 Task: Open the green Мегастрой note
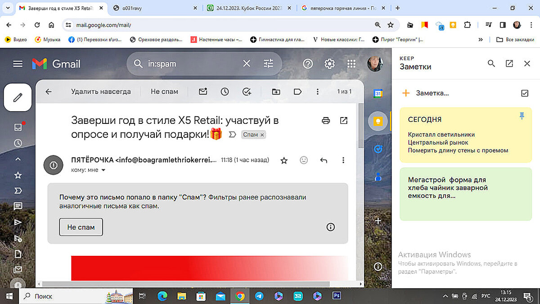coord(465,194)
